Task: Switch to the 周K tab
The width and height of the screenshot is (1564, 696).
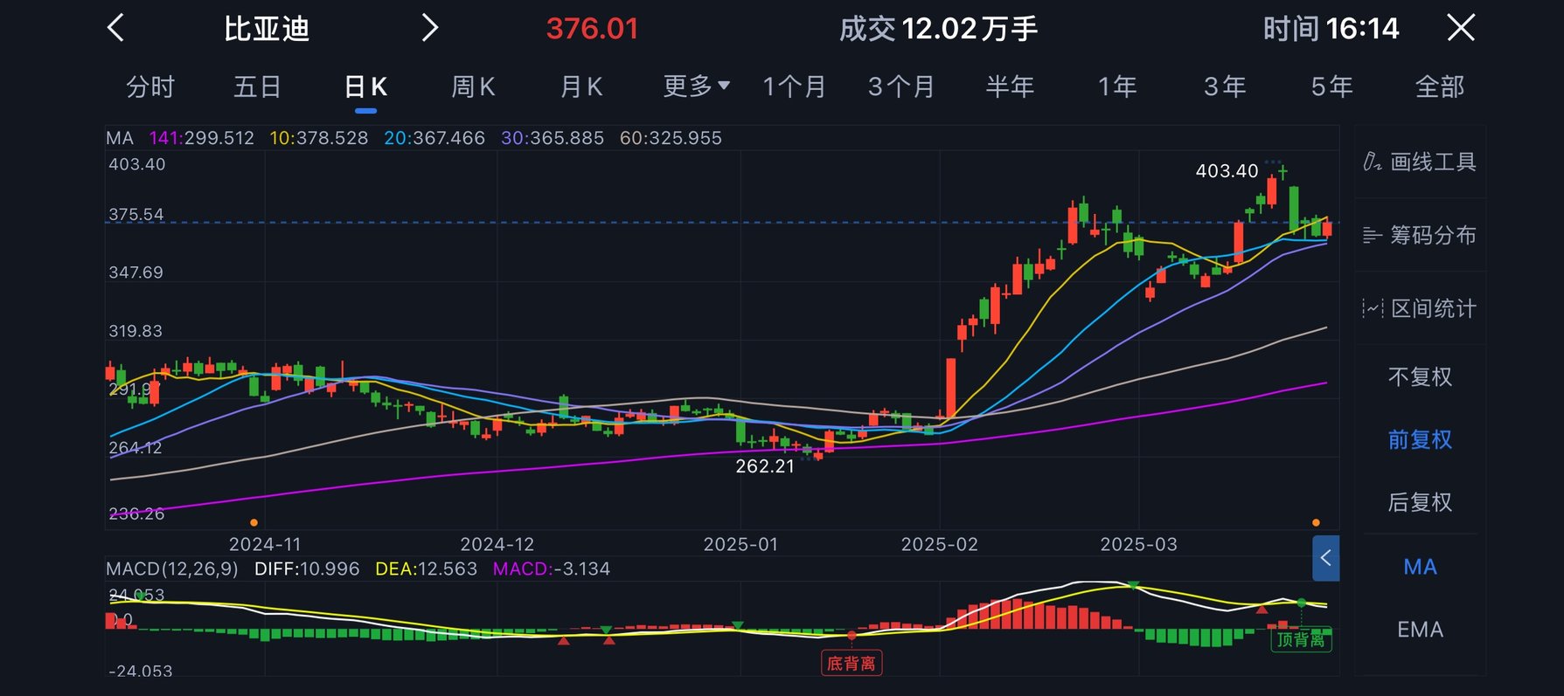Action: [473, 86]
